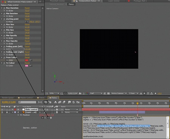Click the flakes breadcrumb button in the composition viewer
170x139 pixels.
coord(71,4)
